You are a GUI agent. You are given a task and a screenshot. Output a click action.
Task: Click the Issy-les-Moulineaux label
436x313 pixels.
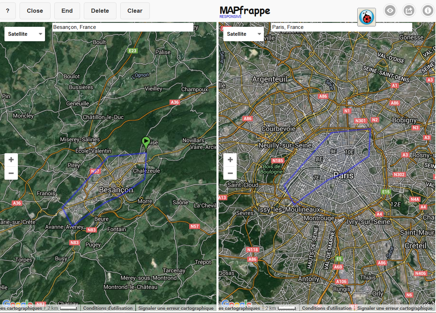(x=289, y=209)
